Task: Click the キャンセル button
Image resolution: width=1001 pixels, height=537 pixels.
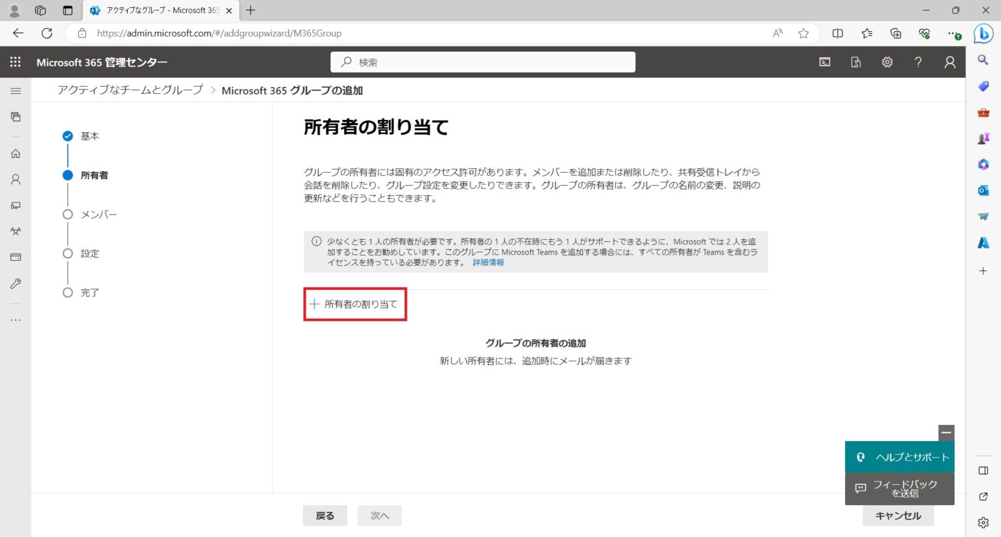Action: [x=897, y=515]
